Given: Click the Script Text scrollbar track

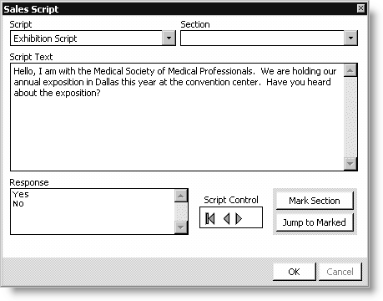Looking at the screenshot, I should coord(350,117).
